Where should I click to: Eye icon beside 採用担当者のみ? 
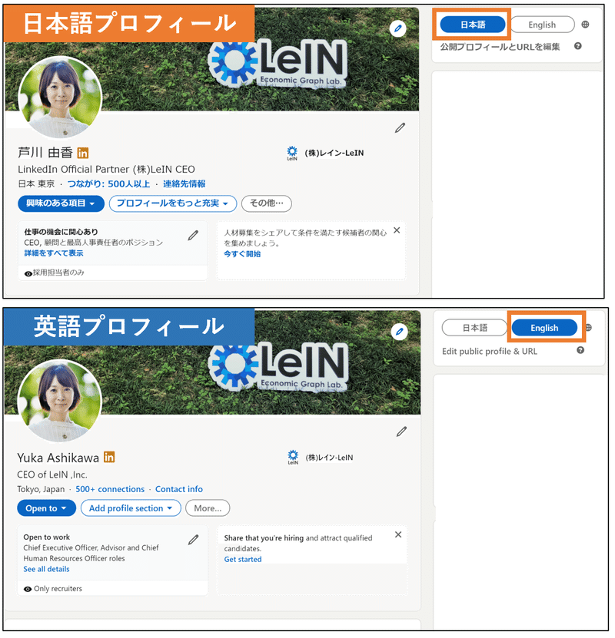(28, 274)
